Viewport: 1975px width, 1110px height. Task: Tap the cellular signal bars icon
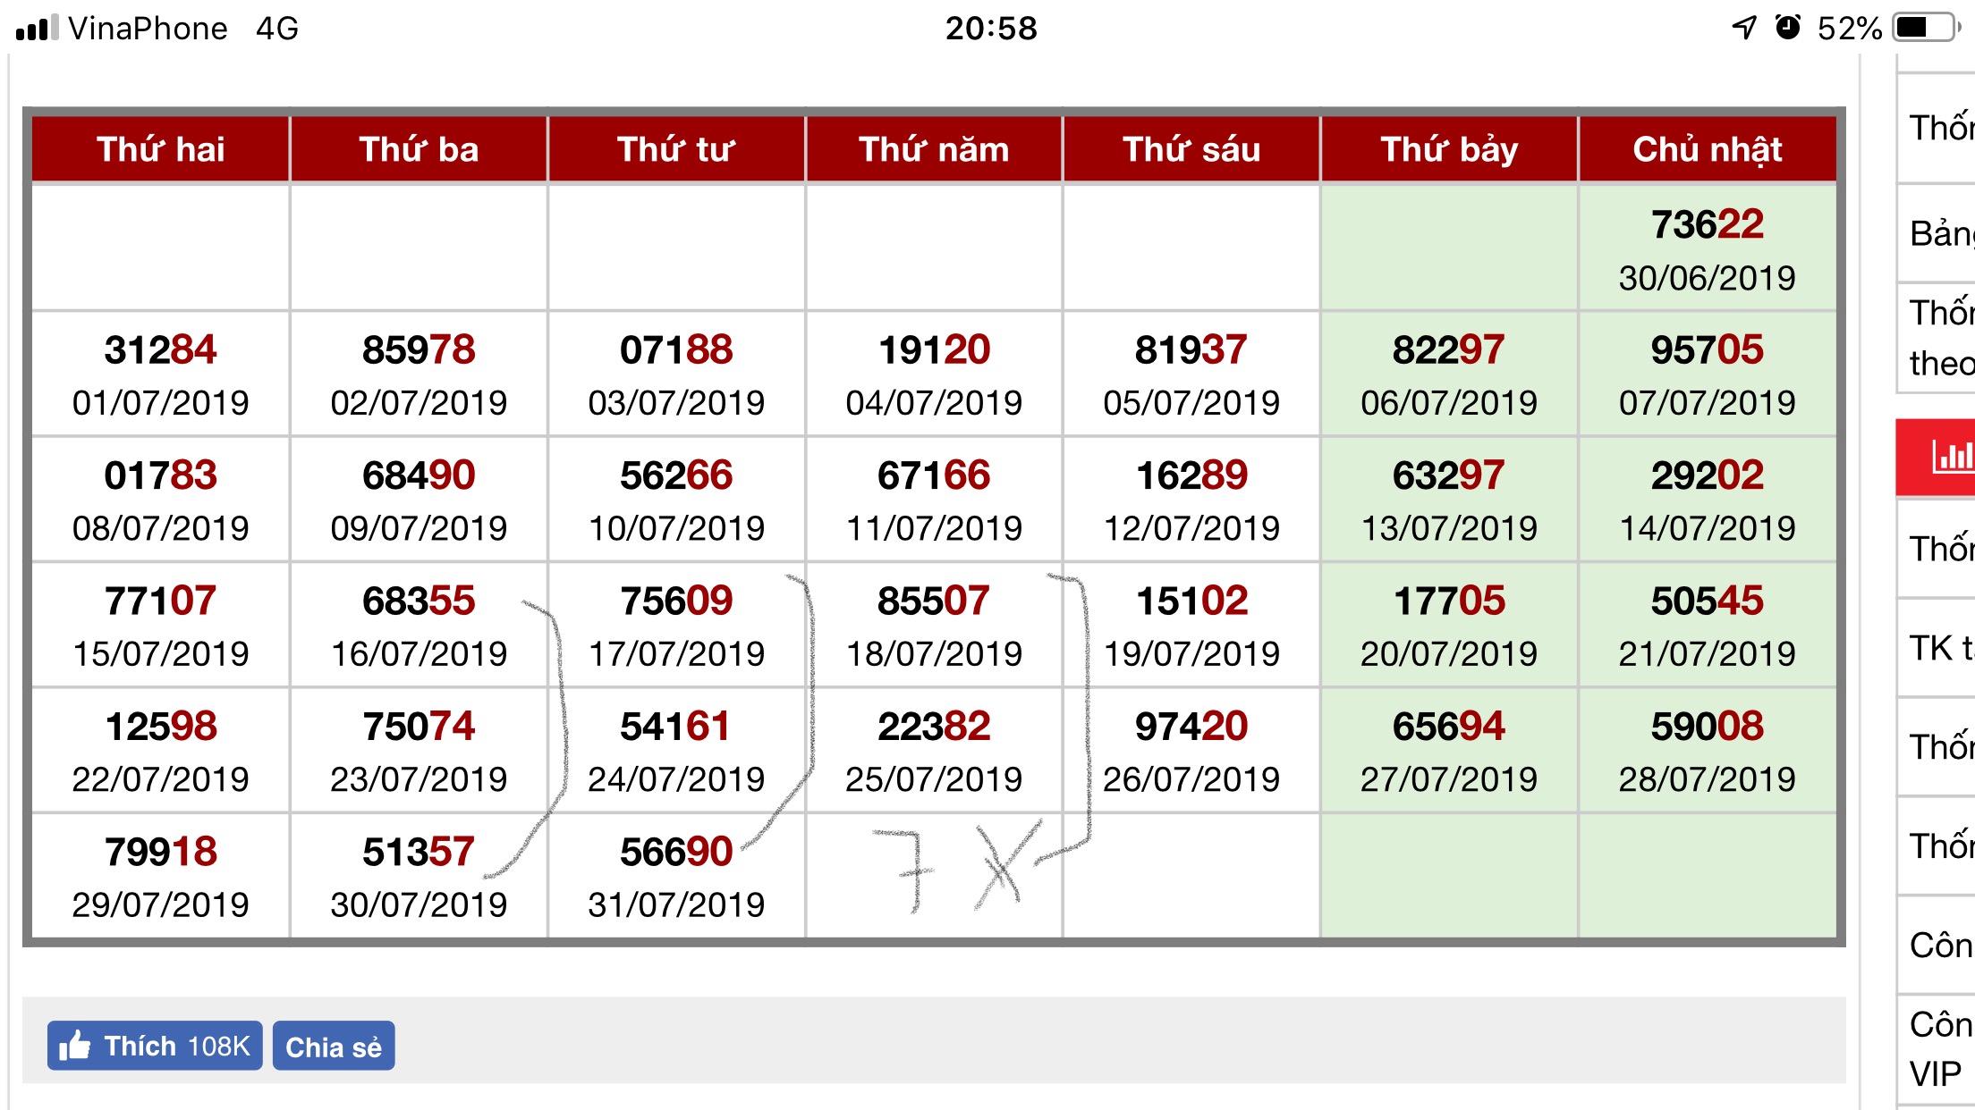[38, 28]
